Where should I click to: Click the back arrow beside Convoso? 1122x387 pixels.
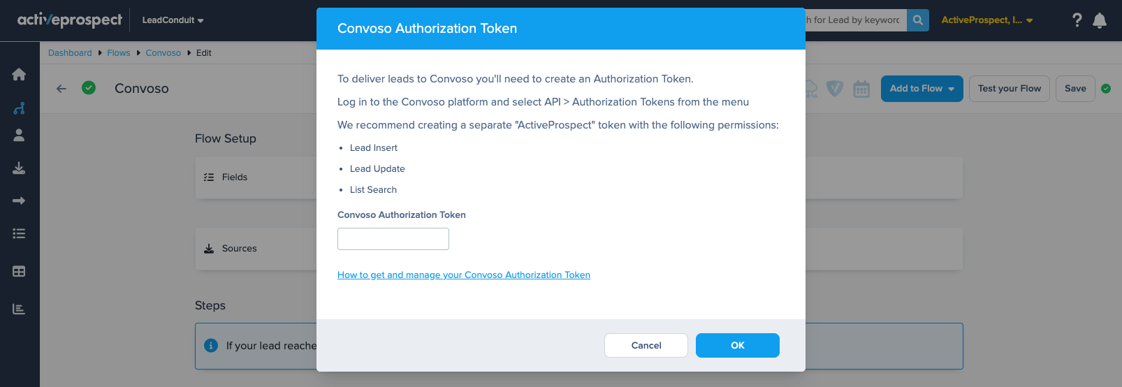pos(61,89)
